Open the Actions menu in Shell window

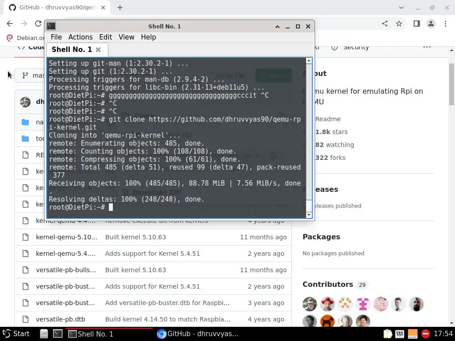(80, 37)
